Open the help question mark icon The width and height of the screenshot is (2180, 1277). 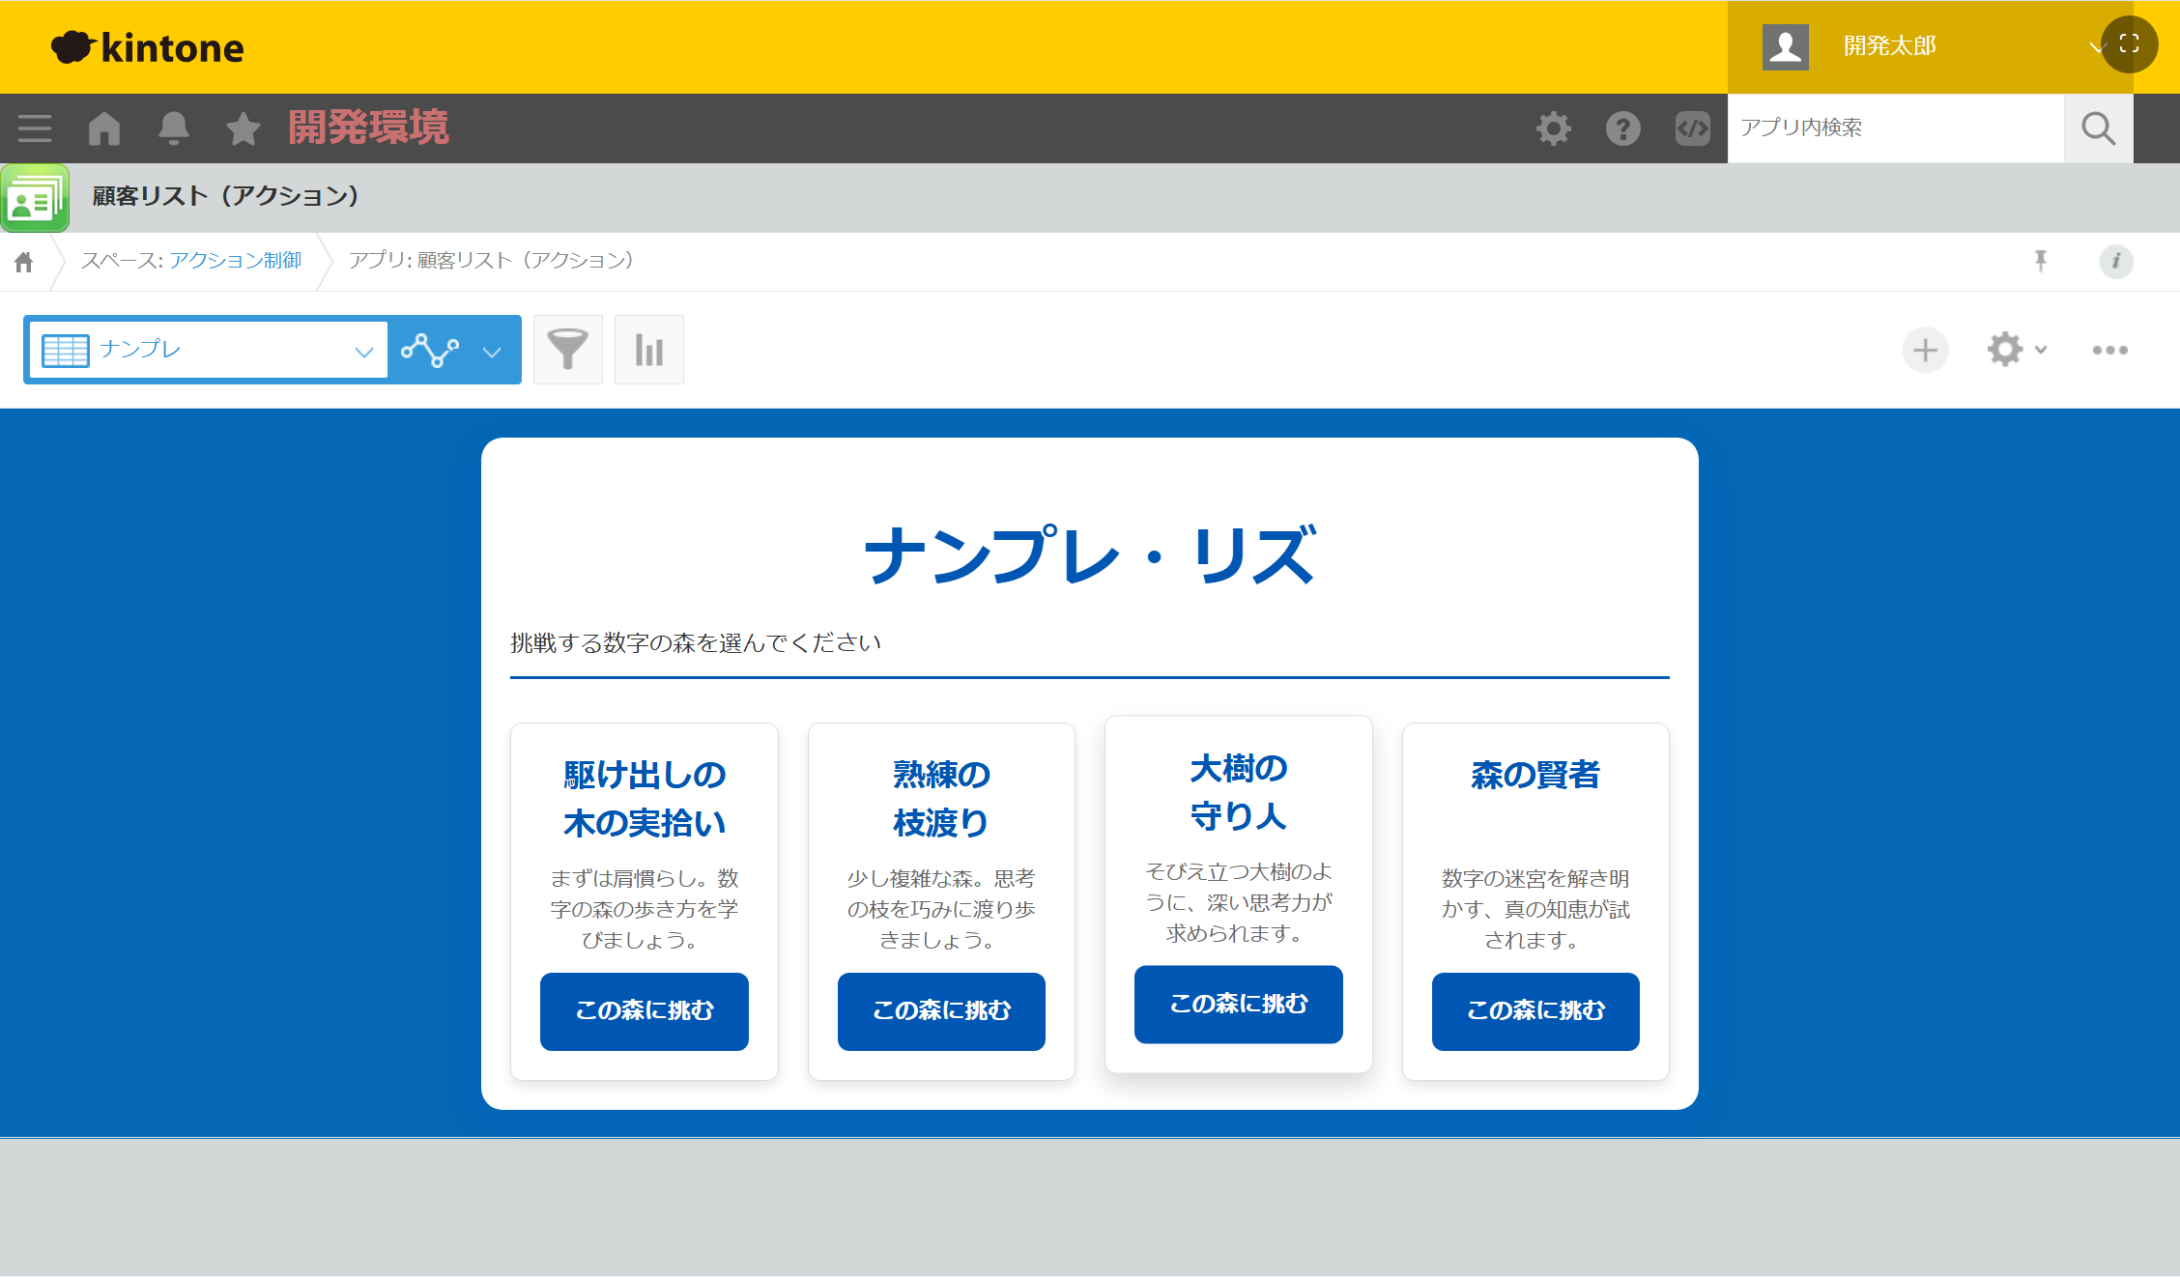[1622, 128]
